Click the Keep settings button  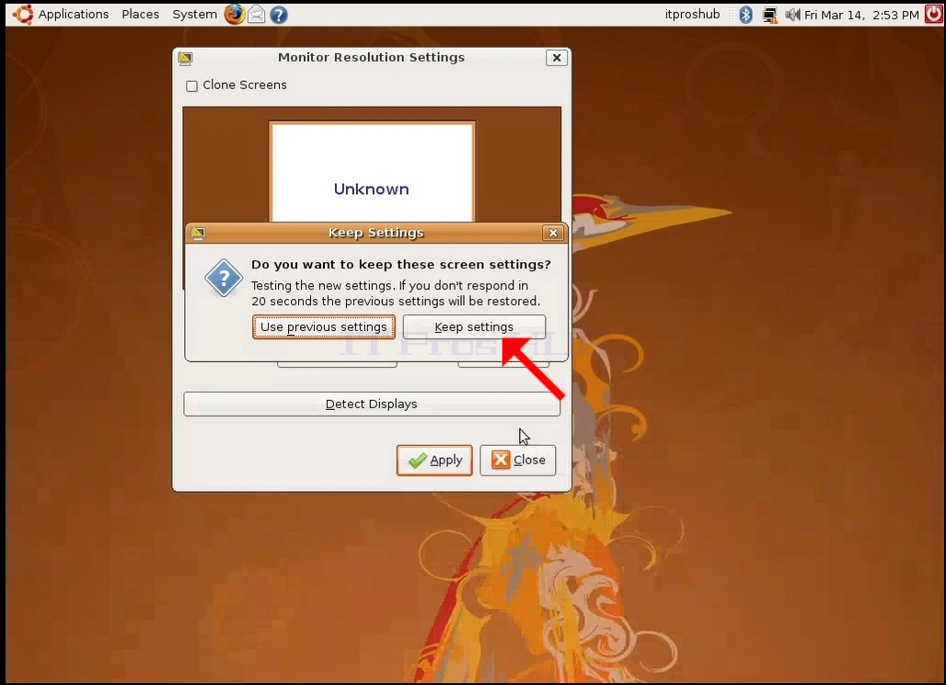[x=474, y=326]
